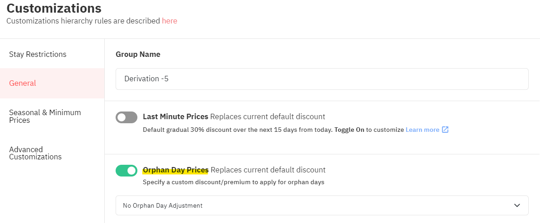
Task: Click the chevron arrow in Orphan Day dropdown
Action: coord(517,205)
